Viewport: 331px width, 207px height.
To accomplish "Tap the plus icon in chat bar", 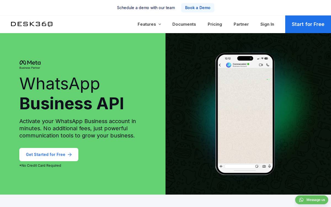I will (x=221, y=166).
